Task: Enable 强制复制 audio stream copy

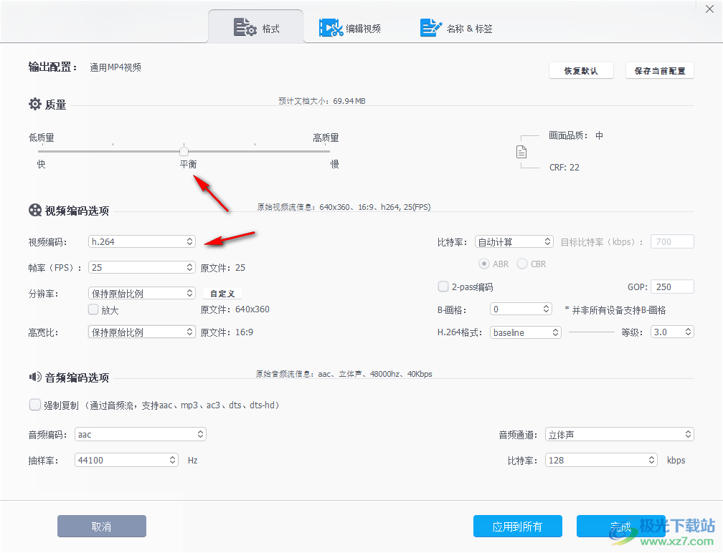Action: [x=34, y=404]
